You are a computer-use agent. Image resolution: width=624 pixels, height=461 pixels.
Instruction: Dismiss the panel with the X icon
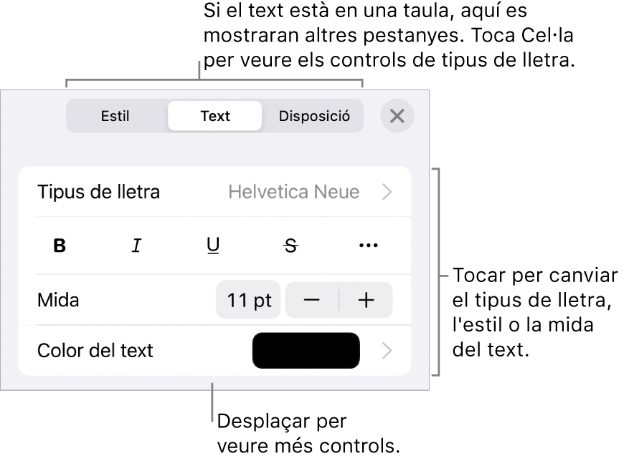tap(397, 117)
